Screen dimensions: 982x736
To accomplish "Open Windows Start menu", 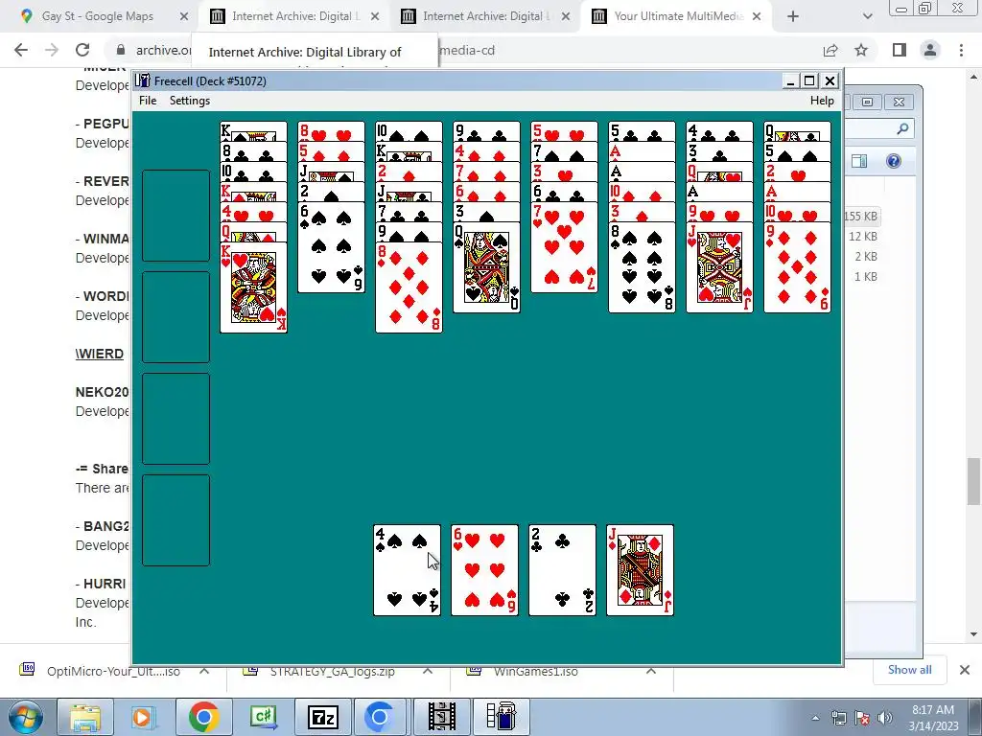I will 24,717.
